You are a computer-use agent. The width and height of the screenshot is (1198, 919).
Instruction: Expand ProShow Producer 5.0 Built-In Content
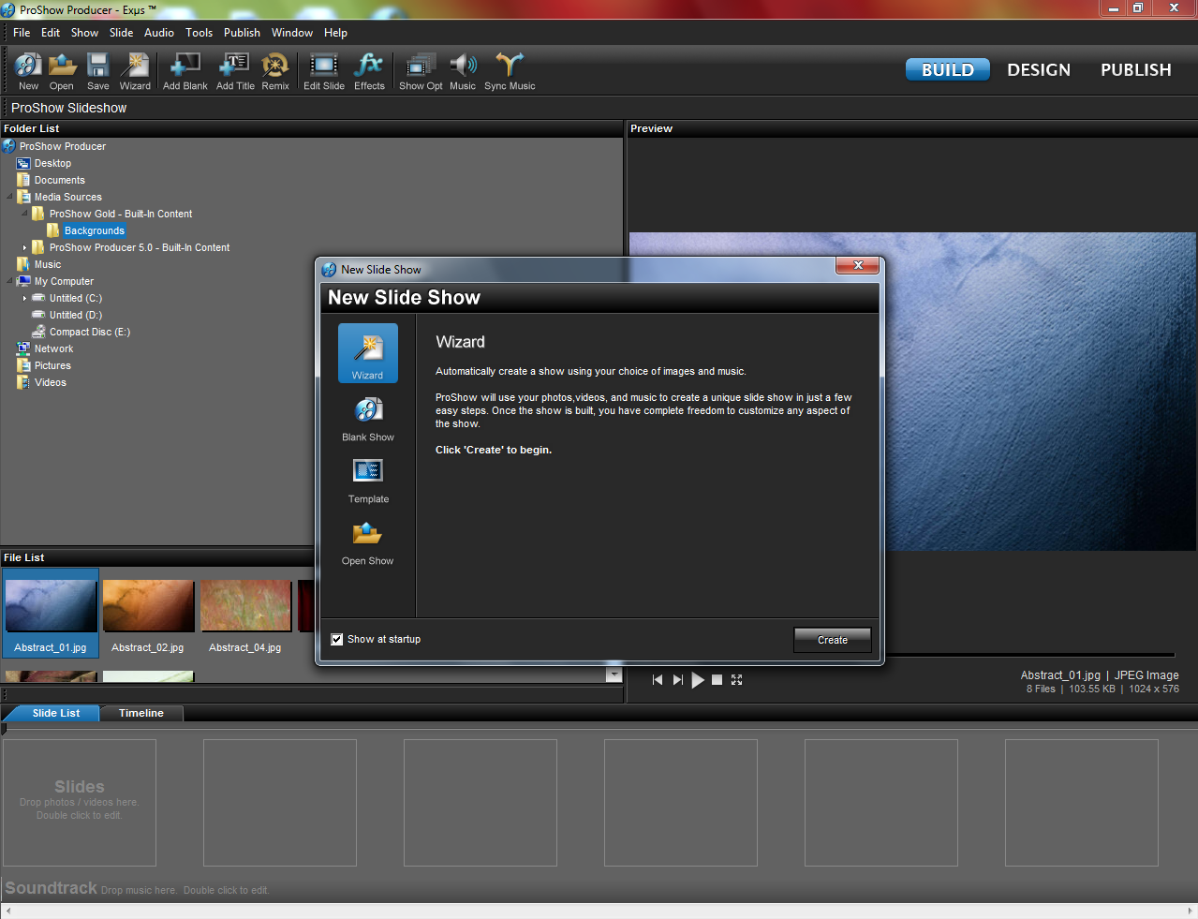[25, 247]
